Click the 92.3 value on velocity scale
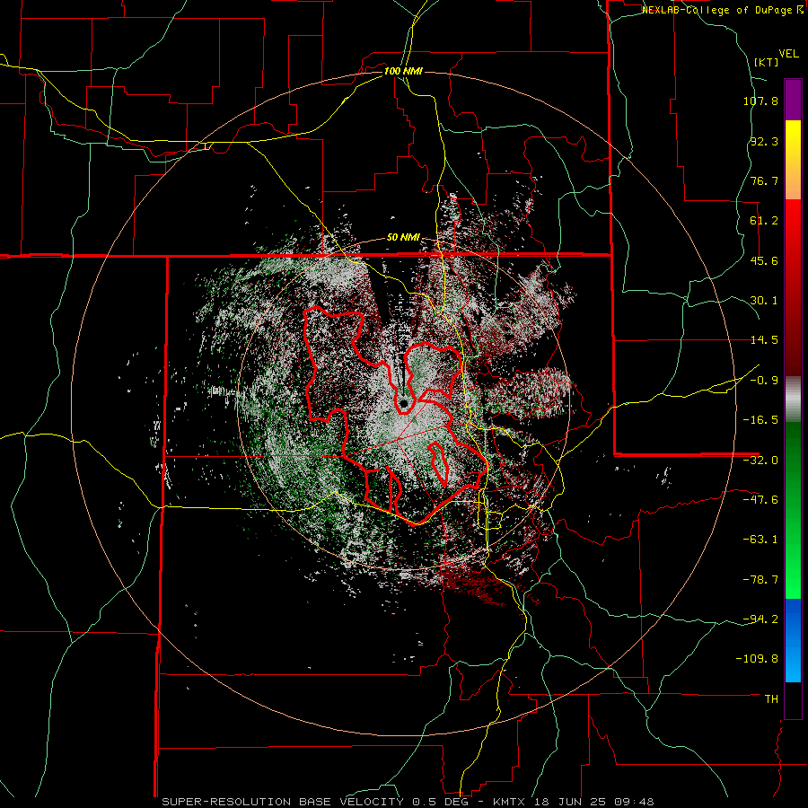 tap(764, 141)
